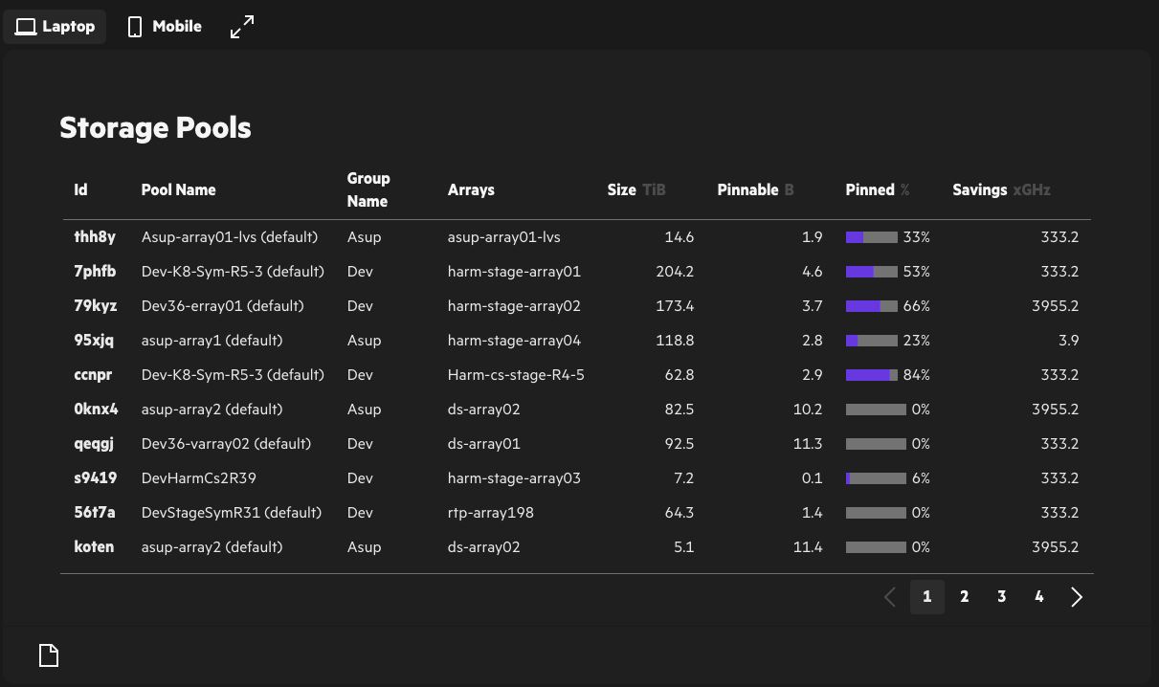1159x687 pixels.
Task: Click pool name asup-array1 (default)
Action: (212, 340)
